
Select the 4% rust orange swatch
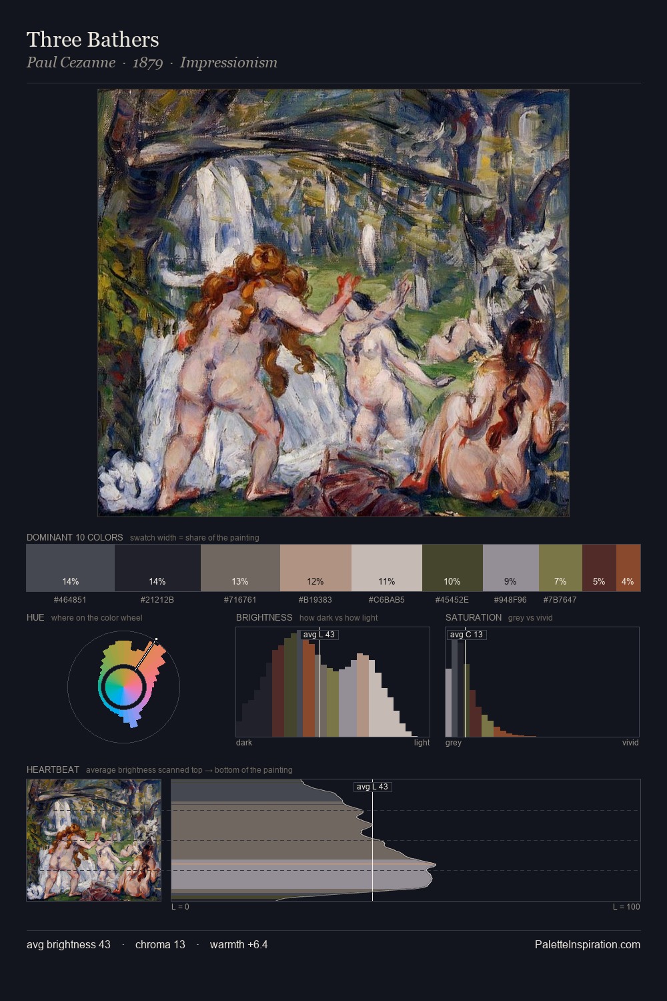[628, 568]
